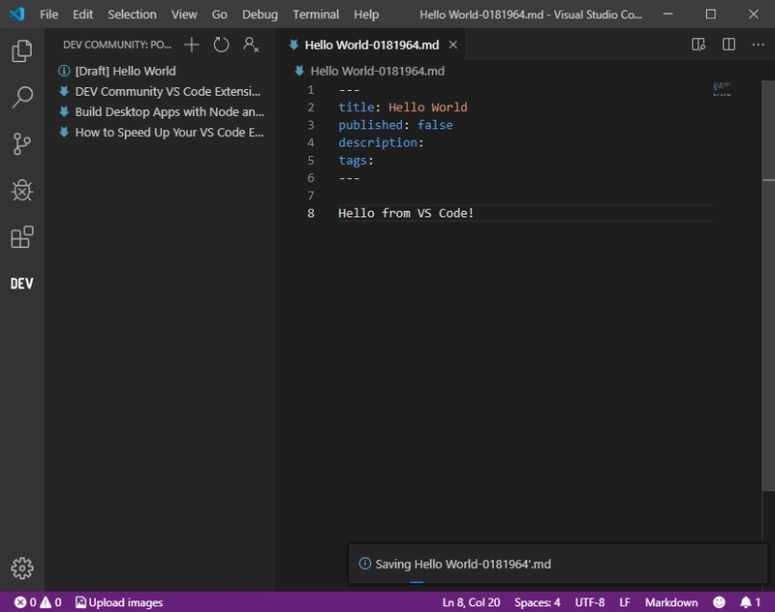Click Upload images in status bar
This screenshot has width=775, height=612.
(119, 602)
